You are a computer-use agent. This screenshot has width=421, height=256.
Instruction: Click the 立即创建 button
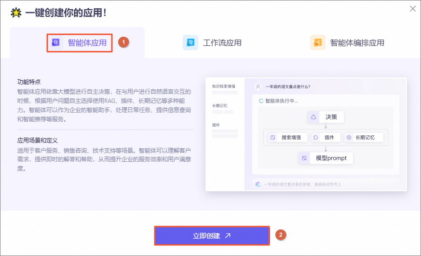tap(212, 236)
